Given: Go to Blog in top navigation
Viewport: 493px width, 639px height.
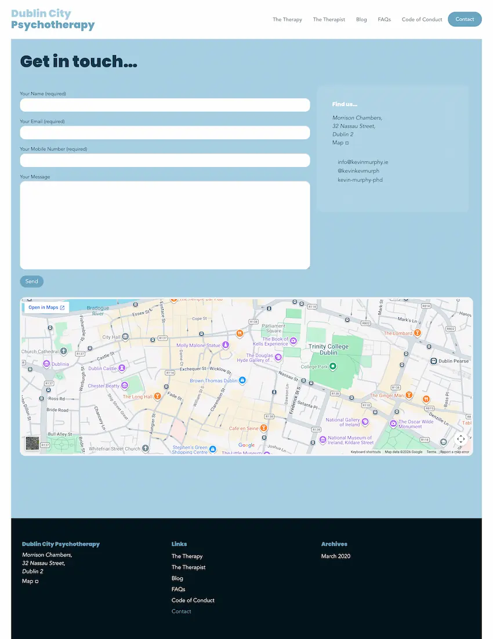Looking at the screenshot, I should (x=361, y=19).
